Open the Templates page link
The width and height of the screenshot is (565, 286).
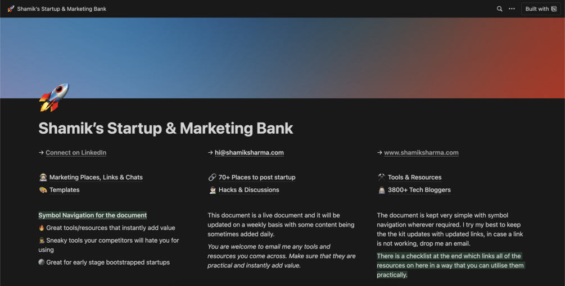click(x=64, y=190)
